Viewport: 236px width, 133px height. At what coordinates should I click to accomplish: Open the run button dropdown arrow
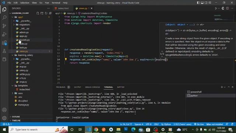(x=219, y=8)
